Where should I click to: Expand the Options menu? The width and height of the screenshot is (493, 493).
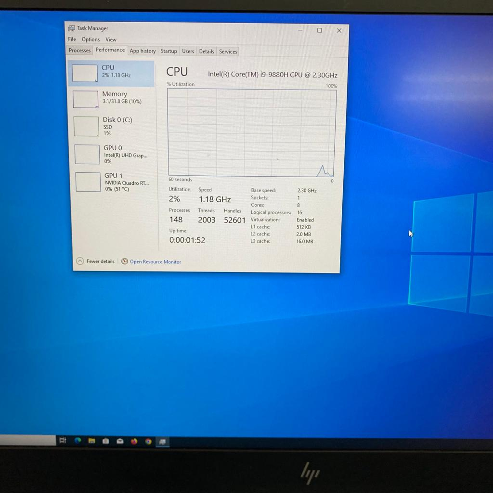click(x=91, y=39)
